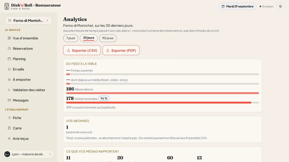Click the "personne vous suit" text
This screenshot has width=289, height=162.
(x=79, y=132)
